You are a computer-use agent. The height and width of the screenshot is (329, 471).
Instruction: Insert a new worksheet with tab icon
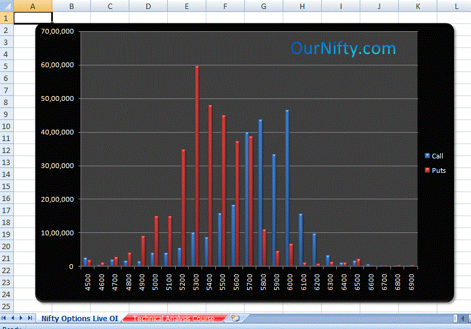[x=236, y=318]
